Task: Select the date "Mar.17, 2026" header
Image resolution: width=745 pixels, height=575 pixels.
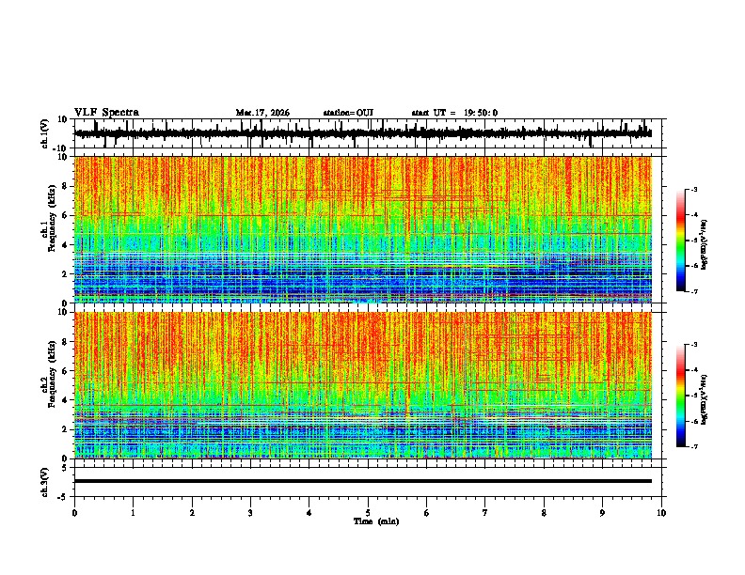Action: coord(262,113)
